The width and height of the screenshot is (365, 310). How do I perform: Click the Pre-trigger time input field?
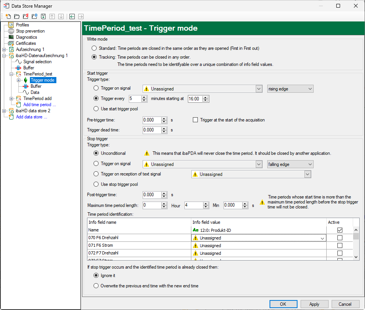click(x=152, y=120)
